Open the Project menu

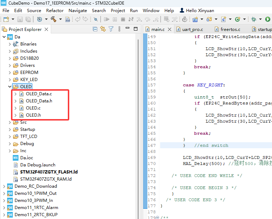(118, 11)
